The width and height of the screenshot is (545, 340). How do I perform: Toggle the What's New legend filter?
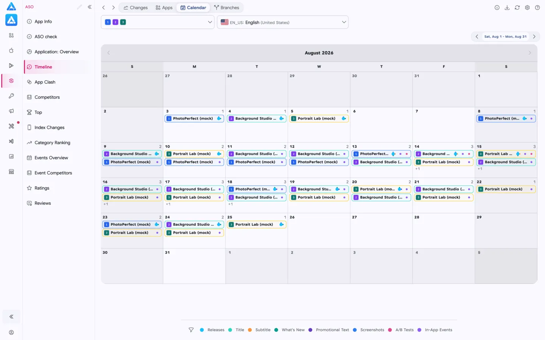[x=290, y=330]
